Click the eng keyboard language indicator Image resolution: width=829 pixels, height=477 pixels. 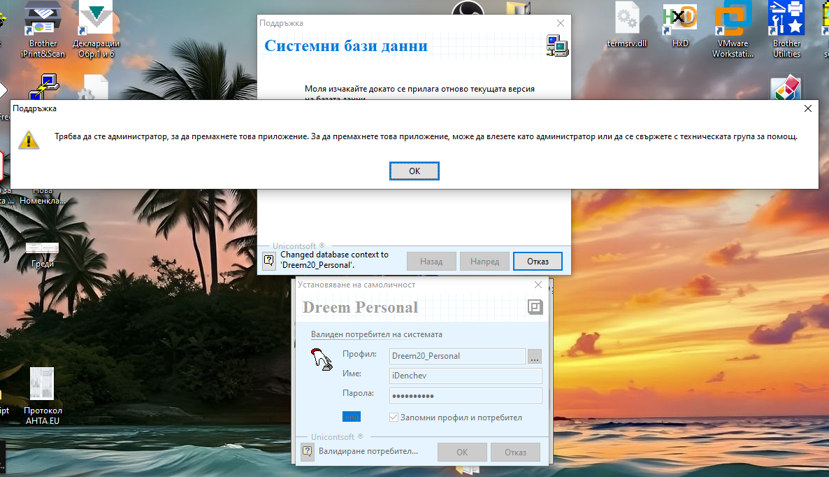coord(351,417)
